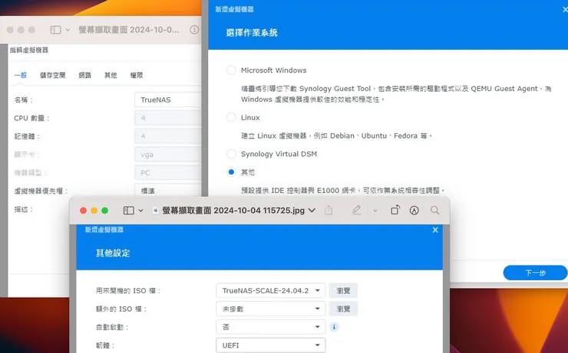Close the 其他設定 wizard with its X
The width and height of the screenshot is (568, 353).
(x=435, y=230)
